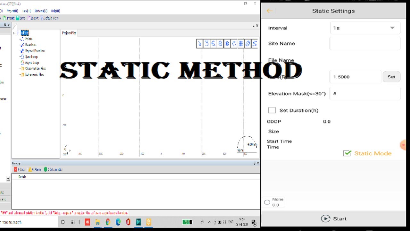Click the height field showing 1.5000
Screen dimensions: 410x231
pos(356,77)
